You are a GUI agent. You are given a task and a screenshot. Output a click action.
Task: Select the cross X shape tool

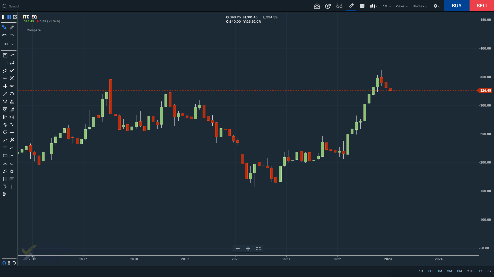pos(12,78)
